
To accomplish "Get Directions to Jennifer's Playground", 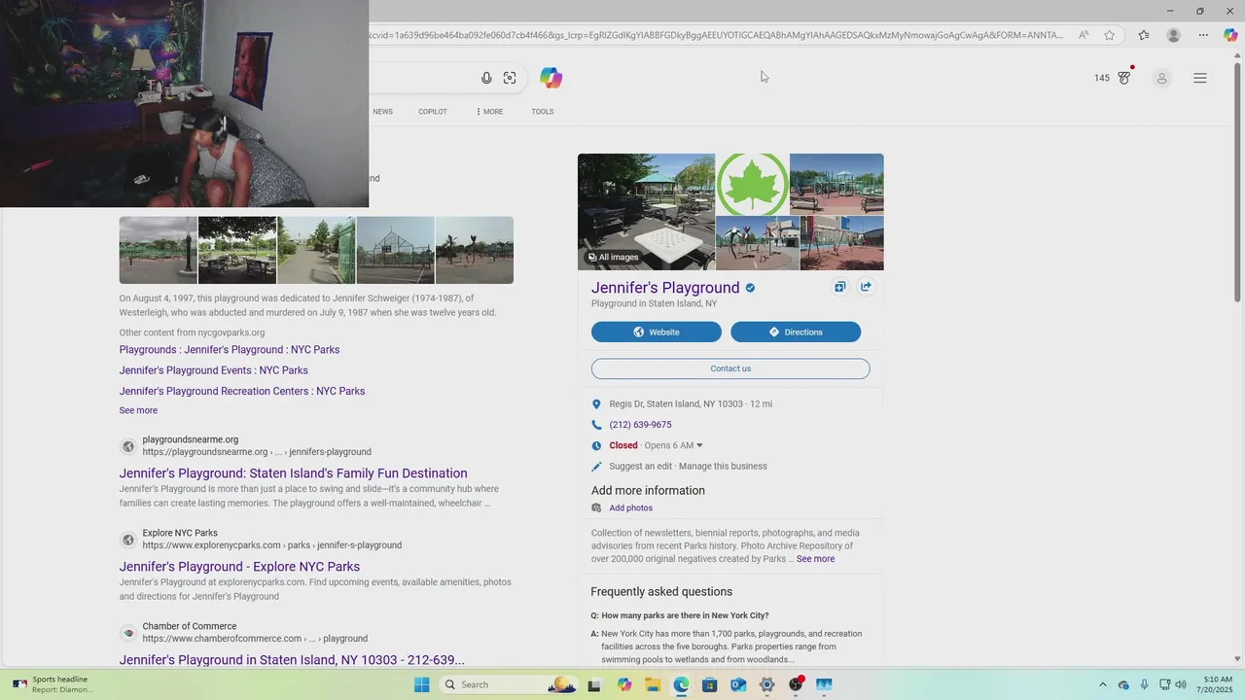I will tap(796, 332).
